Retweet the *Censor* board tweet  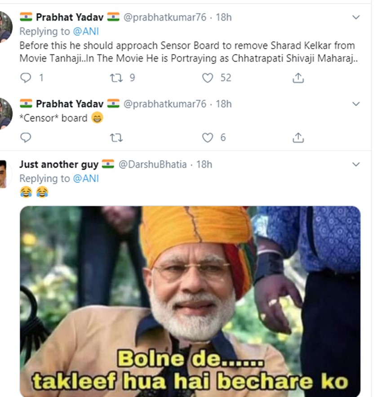(116, 138)
